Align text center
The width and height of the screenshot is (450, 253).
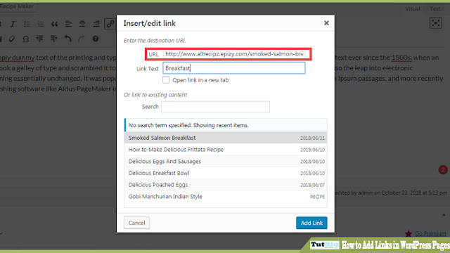[x=82, y=24]
